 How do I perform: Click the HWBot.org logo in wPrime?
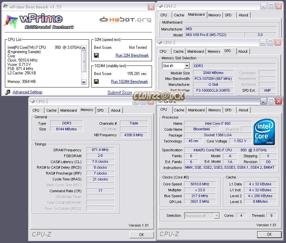coord(125,19)
